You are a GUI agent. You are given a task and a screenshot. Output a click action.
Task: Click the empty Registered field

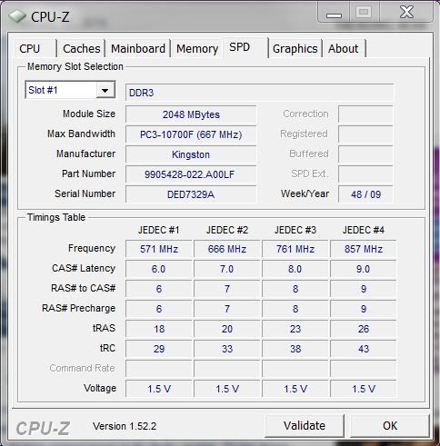tap(365, 134)
